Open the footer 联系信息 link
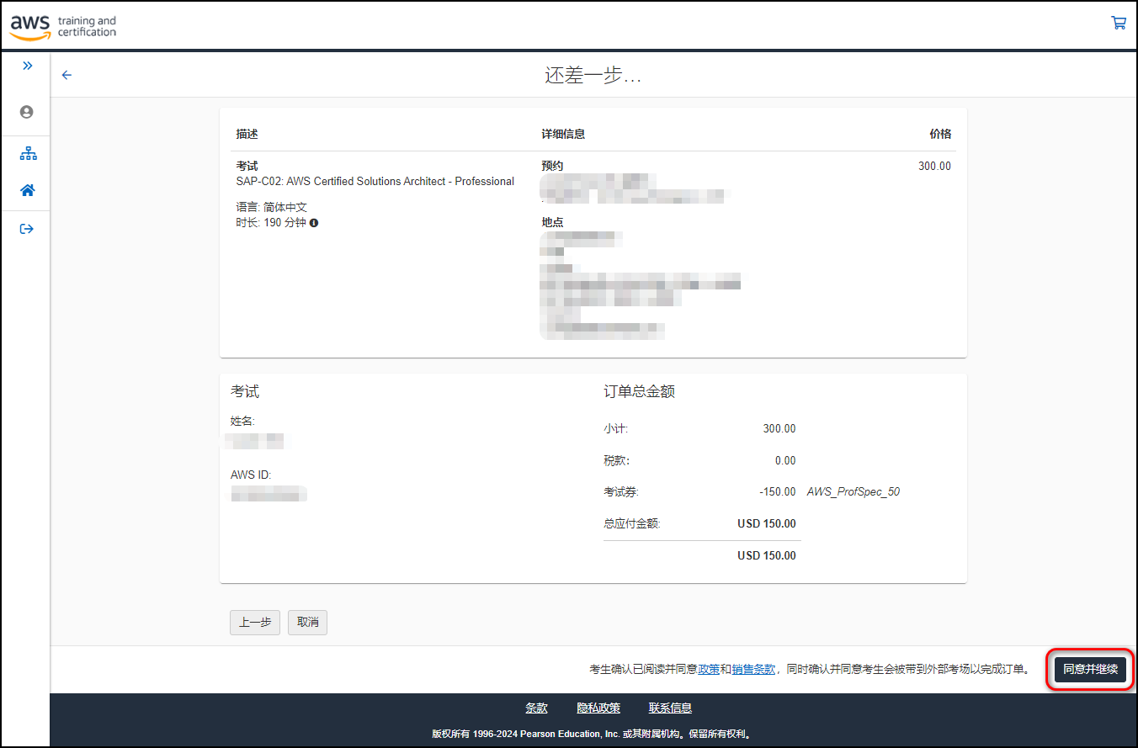The image size is (1138, 748). [671, 708]
